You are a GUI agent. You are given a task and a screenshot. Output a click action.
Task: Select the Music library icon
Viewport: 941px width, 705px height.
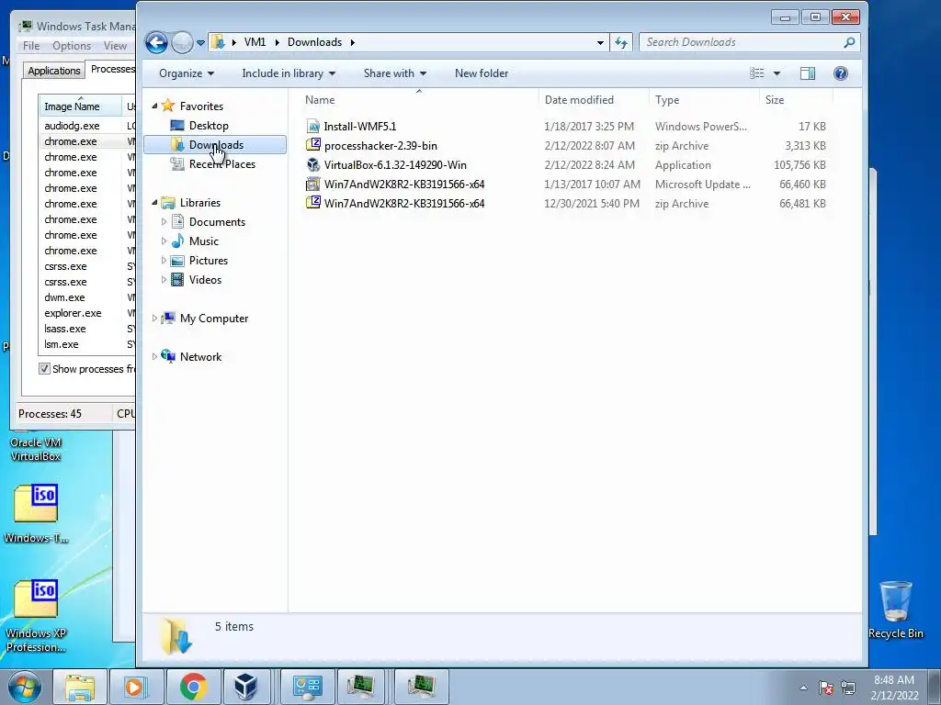click(x=177, y=241)
